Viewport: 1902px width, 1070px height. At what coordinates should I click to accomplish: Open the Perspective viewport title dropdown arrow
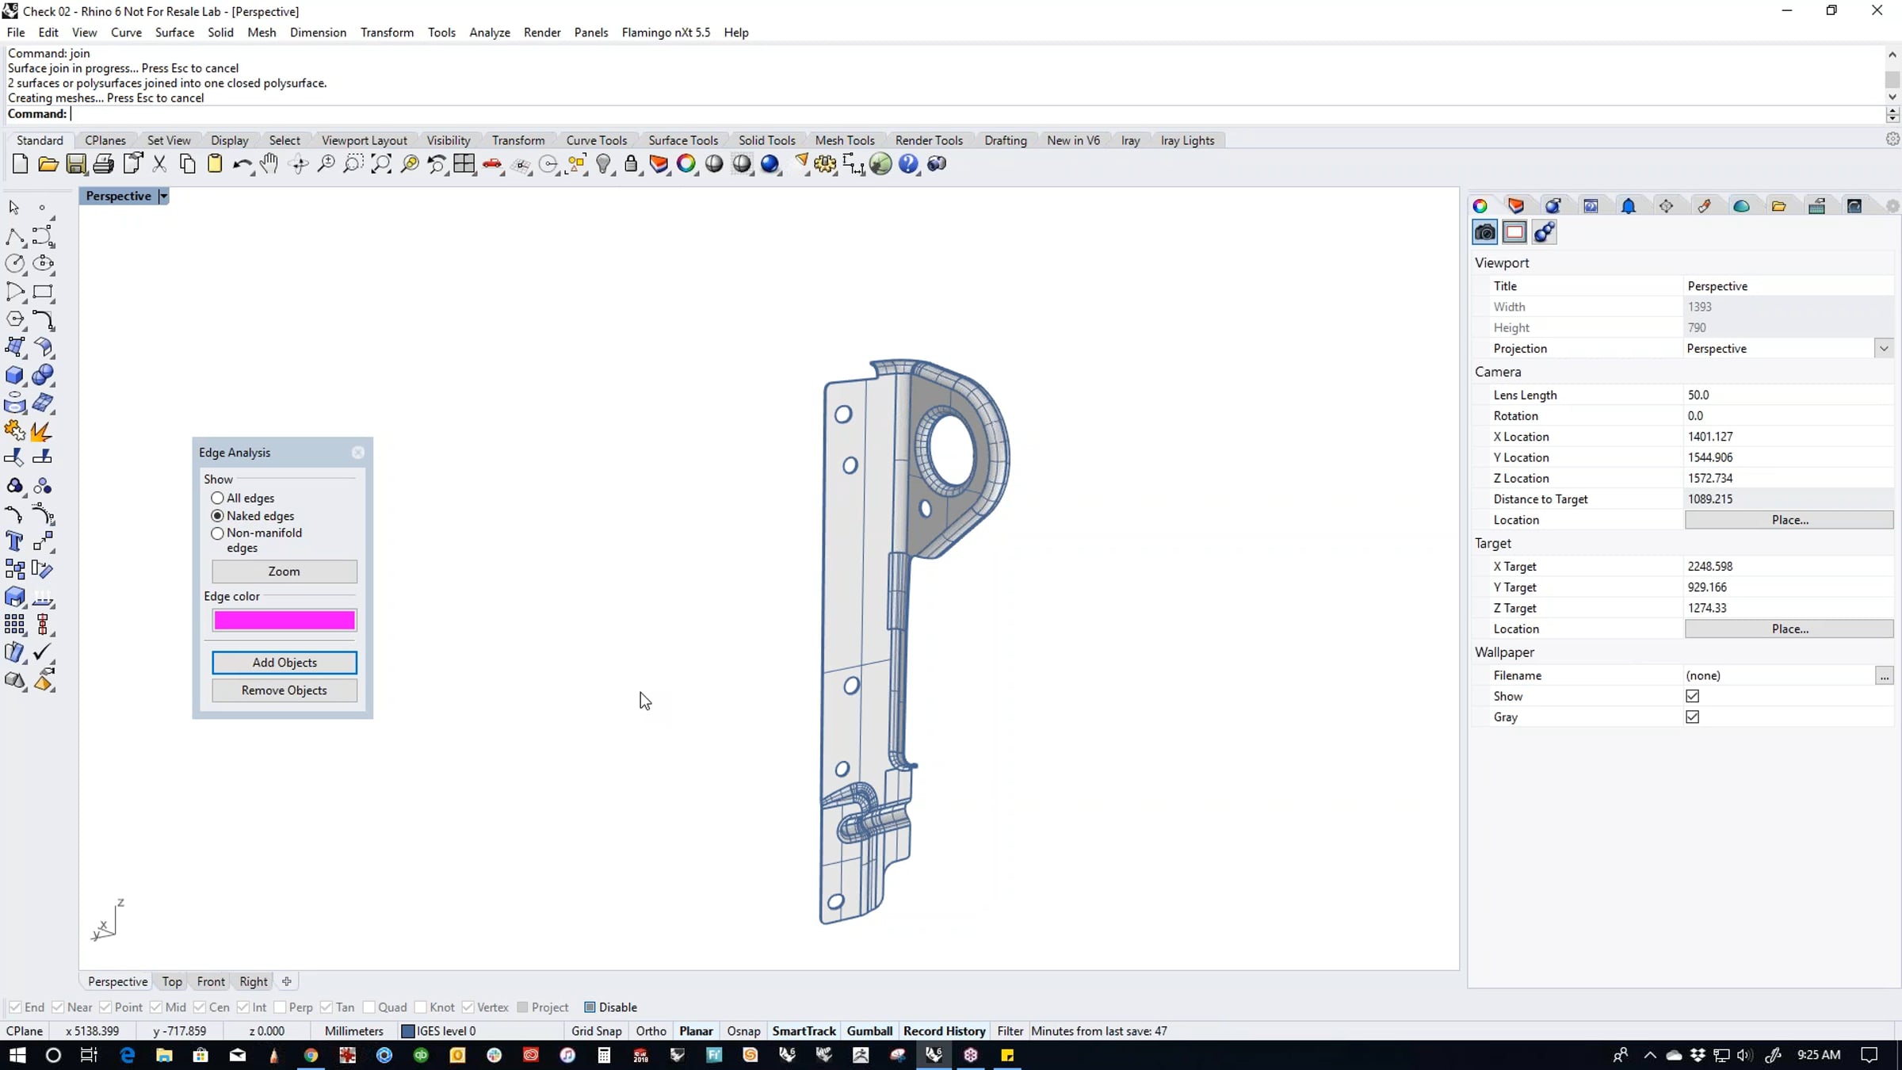click(x=163, y=196)
